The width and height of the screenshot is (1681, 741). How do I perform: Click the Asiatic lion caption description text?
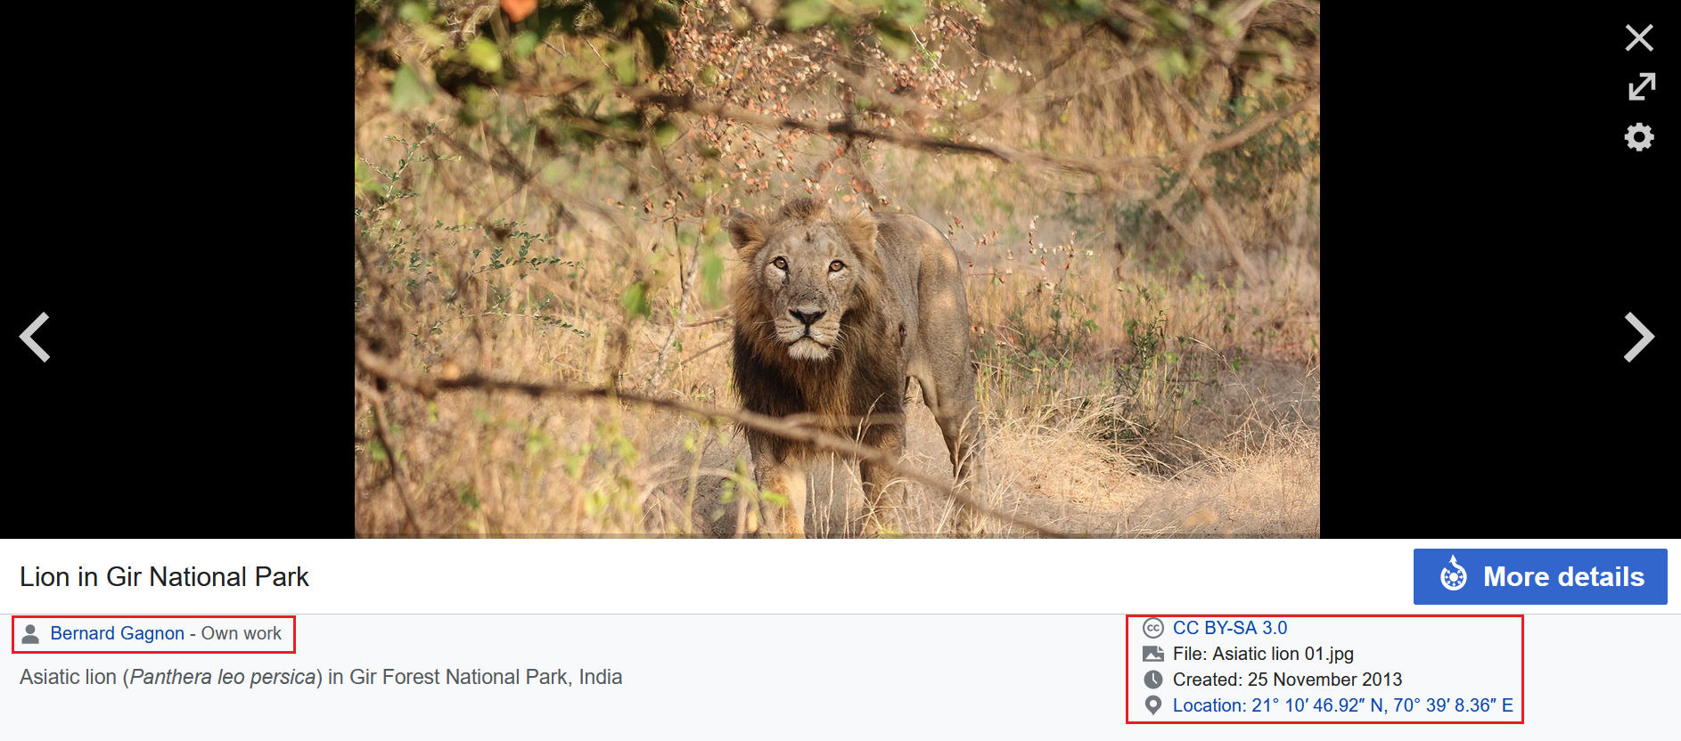point(321,677)
